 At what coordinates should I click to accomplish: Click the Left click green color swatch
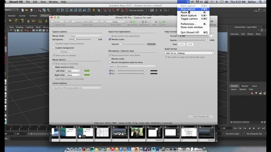pos(87,71)
